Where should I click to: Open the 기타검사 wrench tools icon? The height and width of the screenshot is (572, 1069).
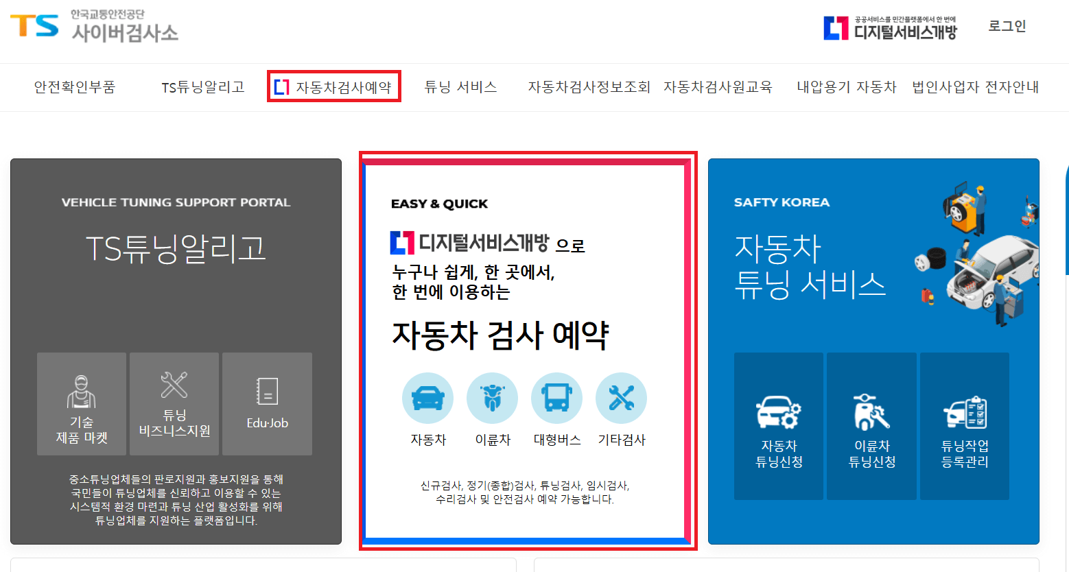point(621,398)
